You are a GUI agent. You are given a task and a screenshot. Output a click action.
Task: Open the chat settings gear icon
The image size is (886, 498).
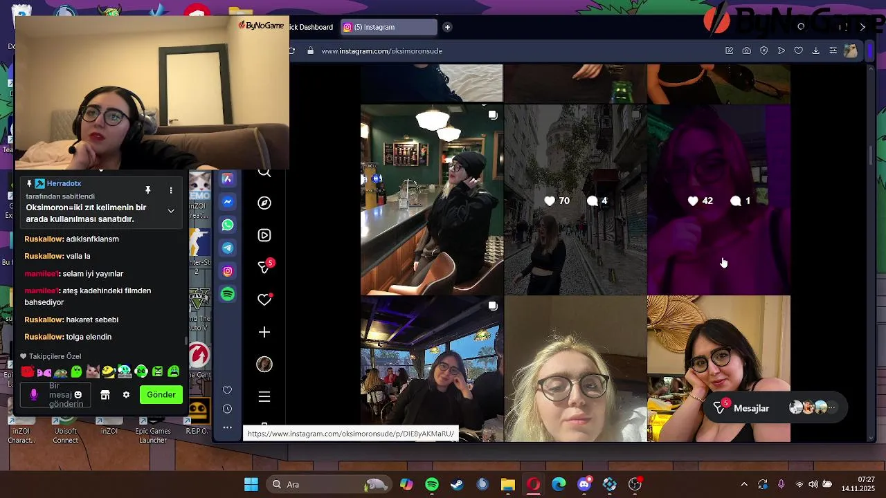point(126,394)
